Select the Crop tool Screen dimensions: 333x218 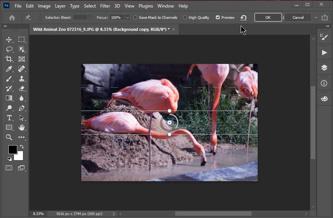pyautogui.click(x=9, y=59)
